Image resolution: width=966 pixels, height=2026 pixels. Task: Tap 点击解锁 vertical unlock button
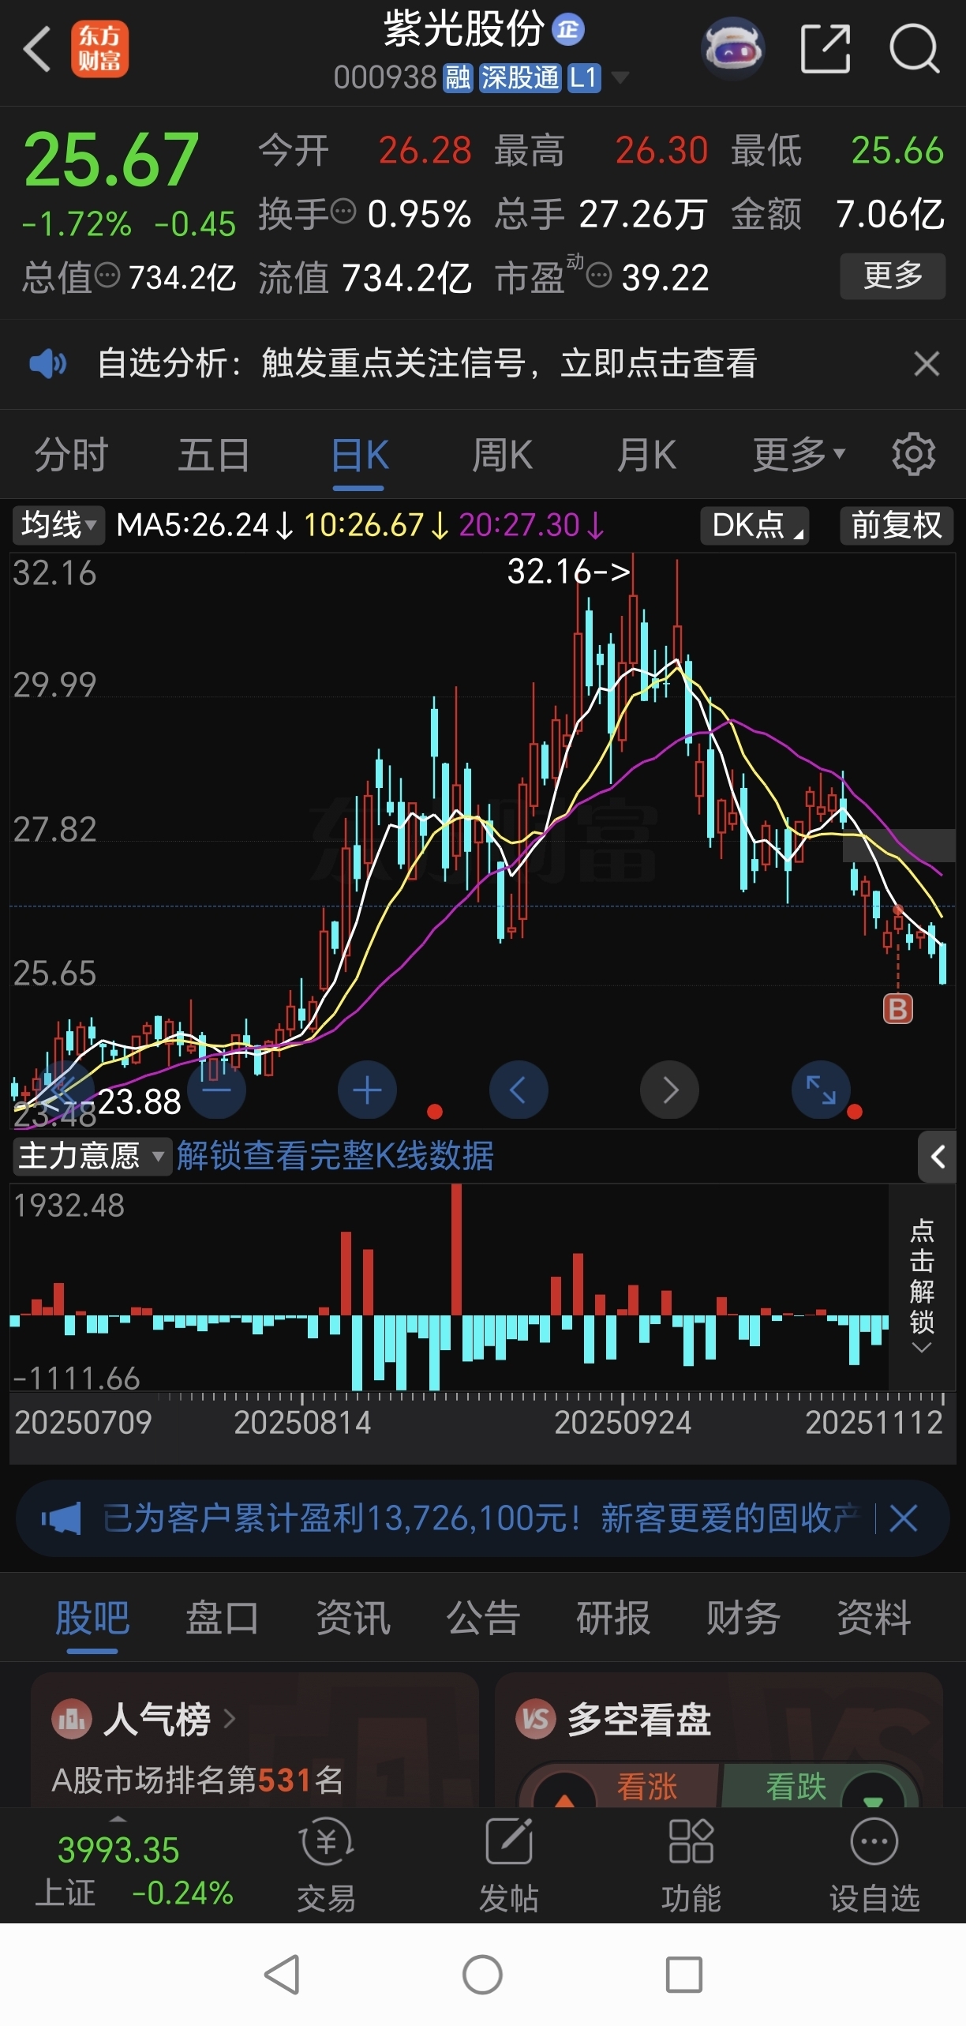[922, 1286]
